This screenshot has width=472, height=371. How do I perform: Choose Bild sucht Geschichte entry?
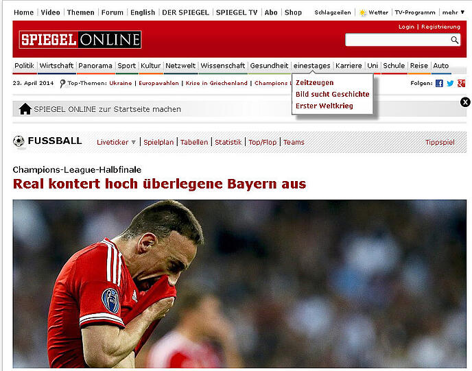[332, 95]
